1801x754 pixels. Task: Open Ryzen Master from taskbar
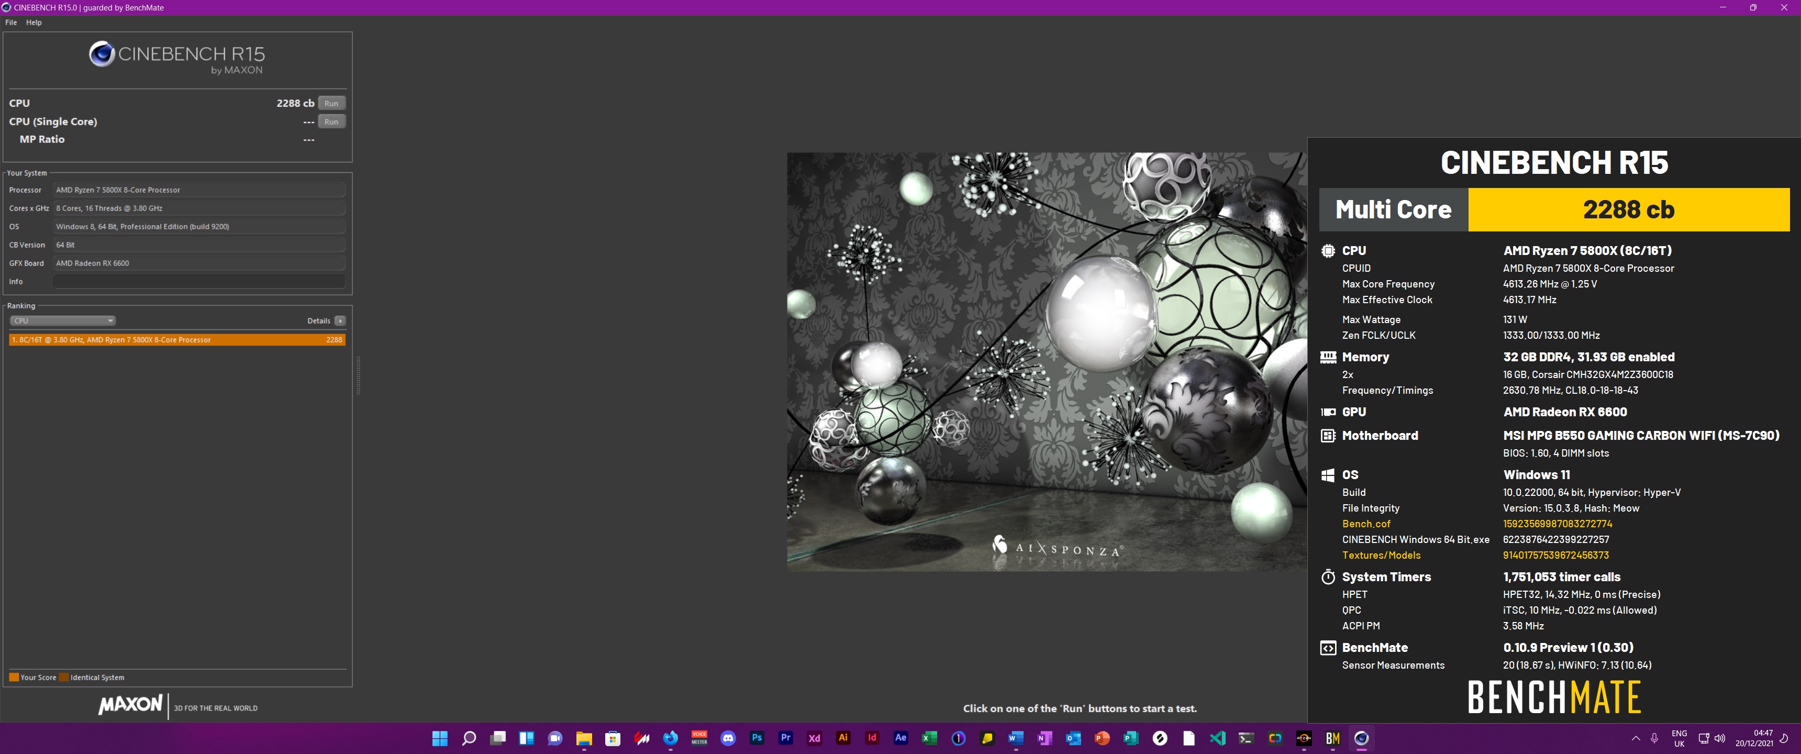pyautogui.click(x=1304, y=738)
